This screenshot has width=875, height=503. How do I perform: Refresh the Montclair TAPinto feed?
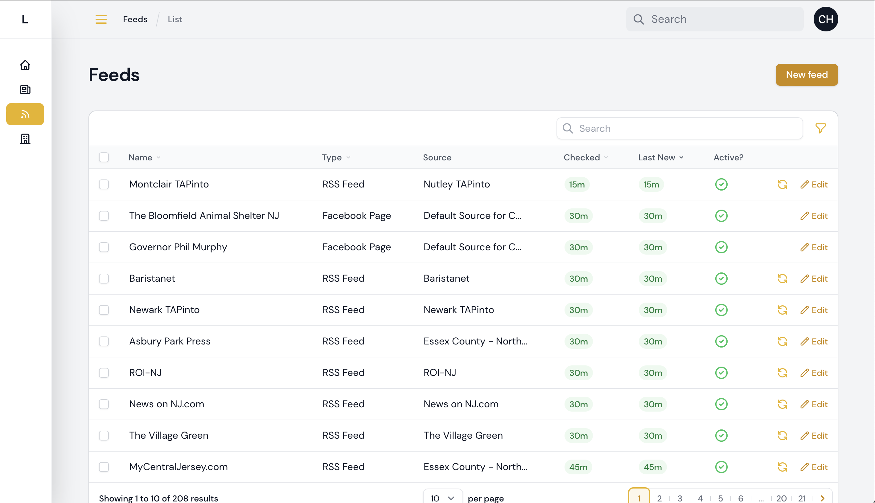click(782, 184)
